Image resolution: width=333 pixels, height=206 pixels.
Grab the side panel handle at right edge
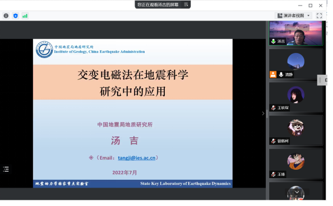coord(322,80)
